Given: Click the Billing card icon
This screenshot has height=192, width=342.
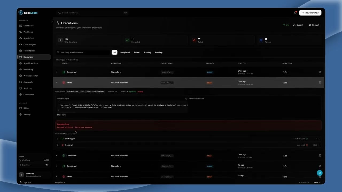Looking at the screenshot, I should pyautogui.click(x=21, y=108).
